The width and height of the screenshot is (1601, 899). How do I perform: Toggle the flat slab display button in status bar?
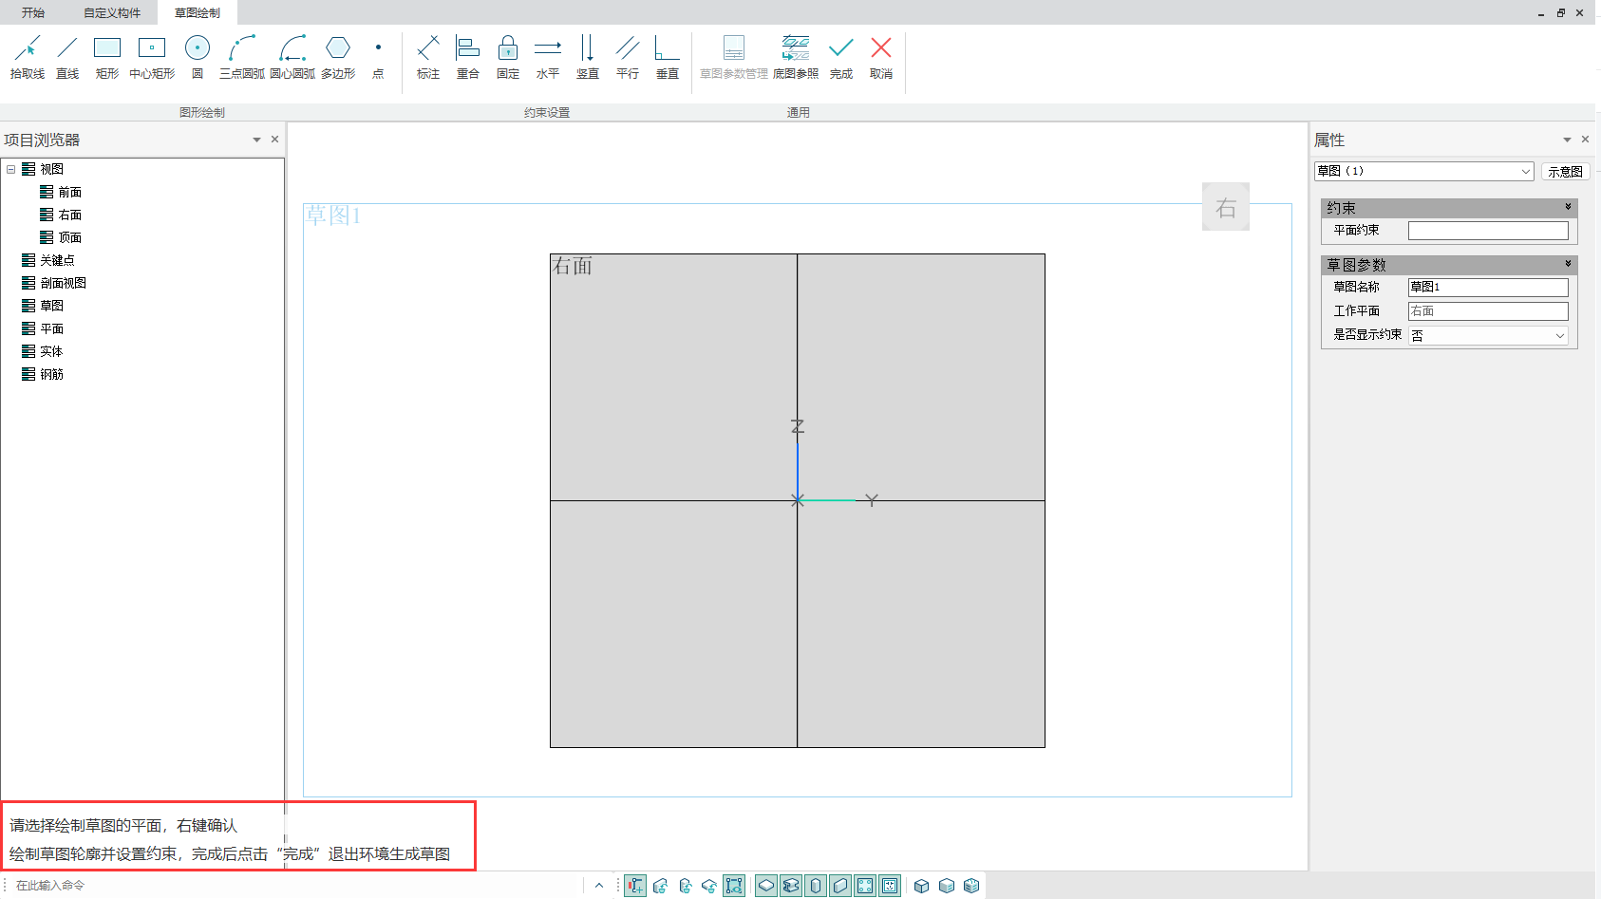(x=766, y=886)
